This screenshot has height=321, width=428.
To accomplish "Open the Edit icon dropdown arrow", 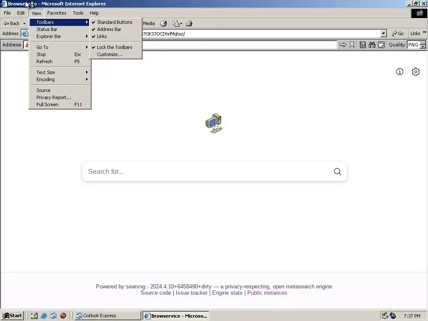I will 181,23.
